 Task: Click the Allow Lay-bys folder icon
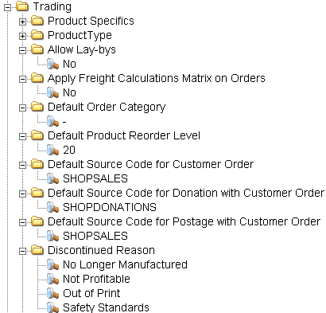37,49
